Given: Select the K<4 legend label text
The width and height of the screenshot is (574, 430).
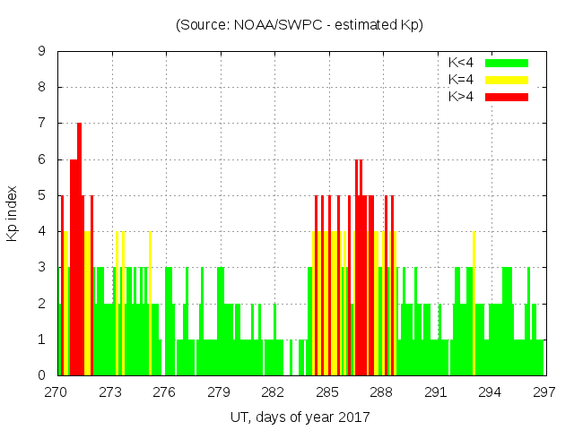Looking at the screenshot, I should click(x=461, y=63).
